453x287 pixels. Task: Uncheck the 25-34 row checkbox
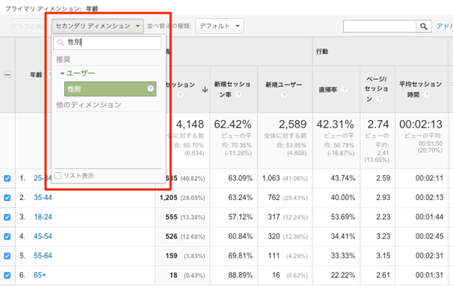[x=8, y=178]
